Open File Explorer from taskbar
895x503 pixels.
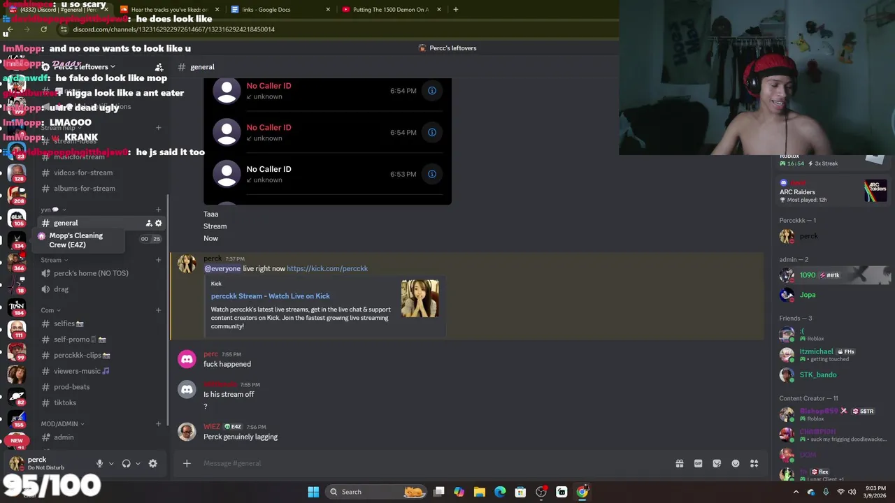[x=480, y=492]
